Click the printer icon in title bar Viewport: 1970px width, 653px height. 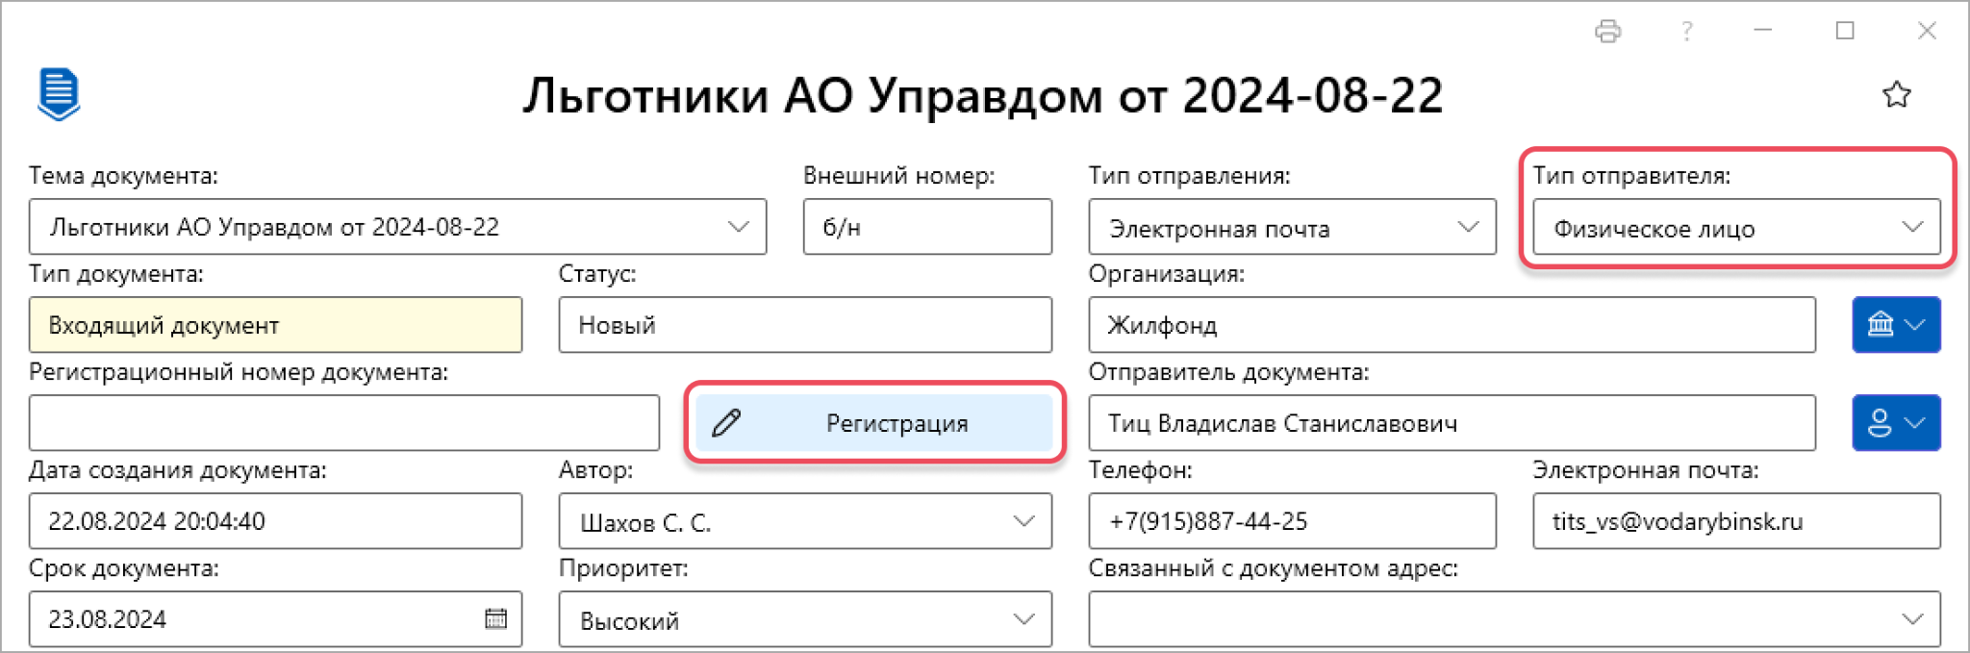(x=1607, y=32)
